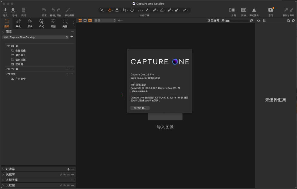Click the 学习 (Learn) video icon
This screenshot has height=189, width=297.
pyautogui.click(x=271, y=10)
